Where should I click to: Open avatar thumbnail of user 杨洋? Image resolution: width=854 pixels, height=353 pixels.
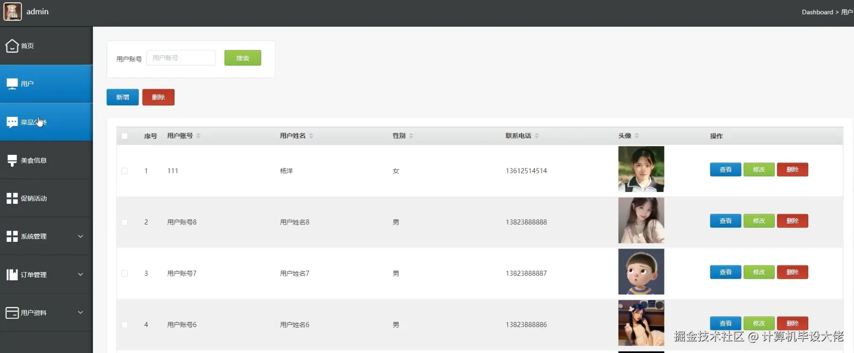pyautogui.click(x=641, y=169)
